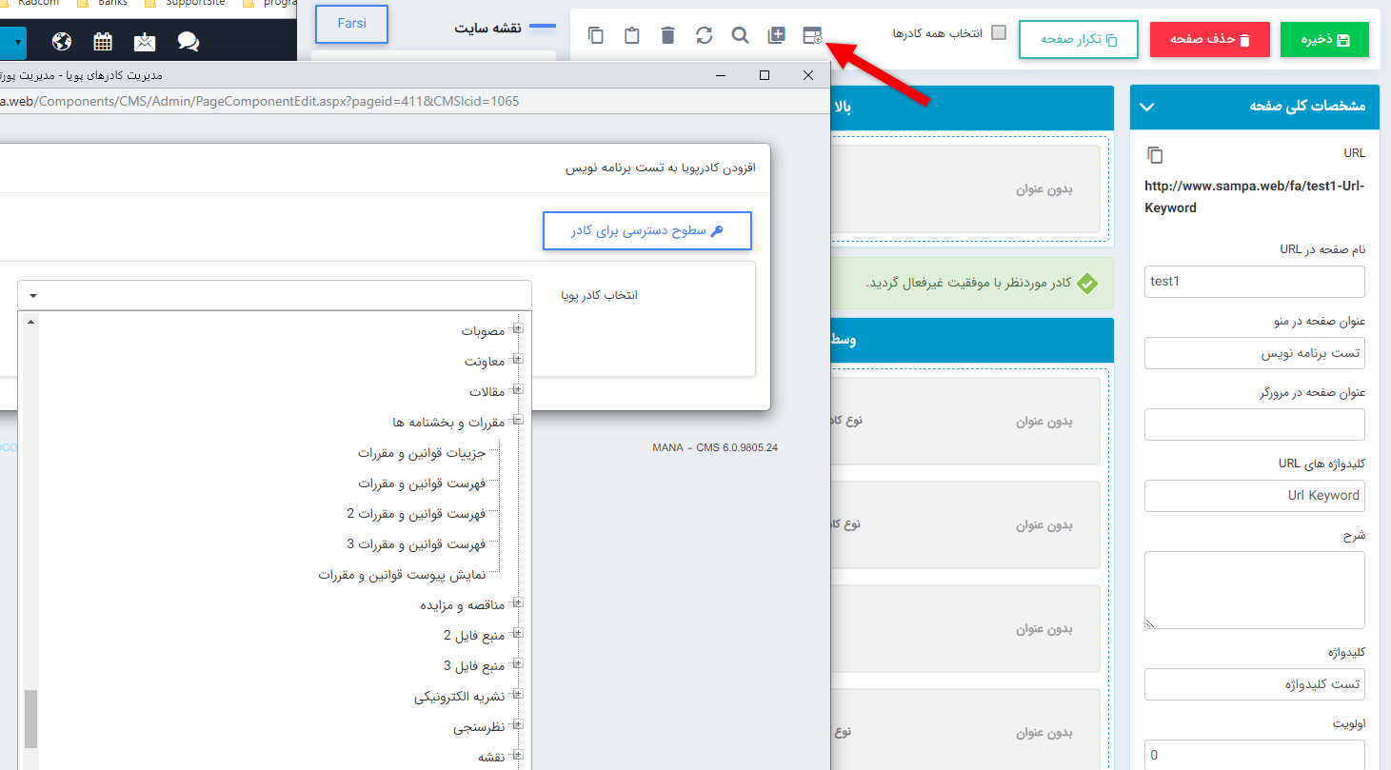Click the paste clipboard icon
Viewport: 1391px width, 770px height.
point(632,36)
